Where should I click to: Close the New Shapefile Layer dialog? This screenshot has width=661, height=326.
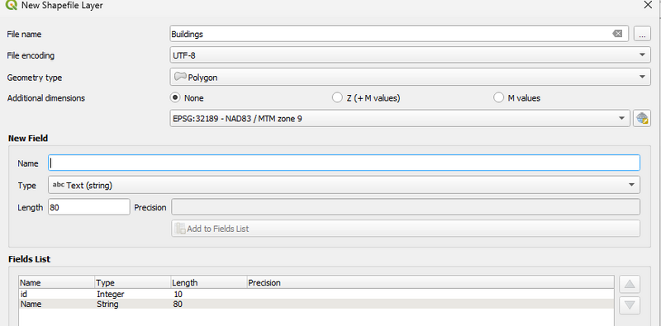(x=648, y=5)
